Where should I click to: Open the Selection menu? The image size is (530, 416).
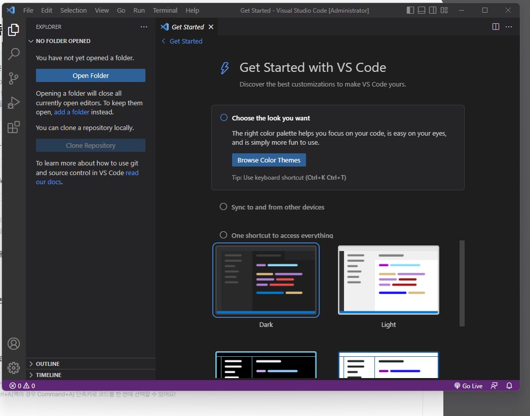(x=73, y=10)
